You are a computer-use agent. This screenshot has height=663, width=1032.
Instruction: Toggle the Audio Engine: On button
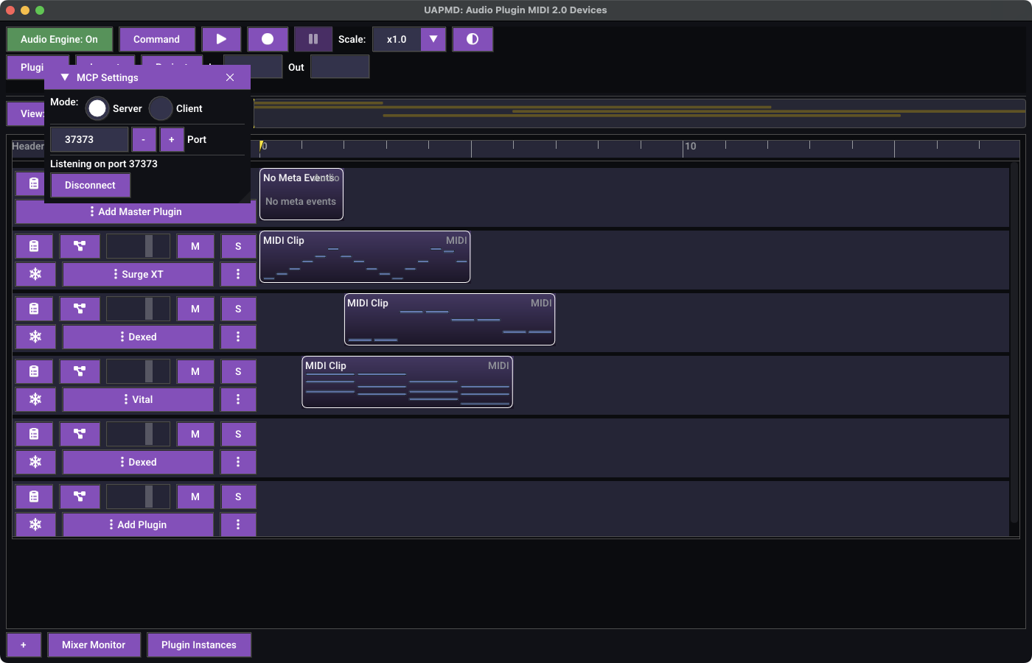point(60,39)
